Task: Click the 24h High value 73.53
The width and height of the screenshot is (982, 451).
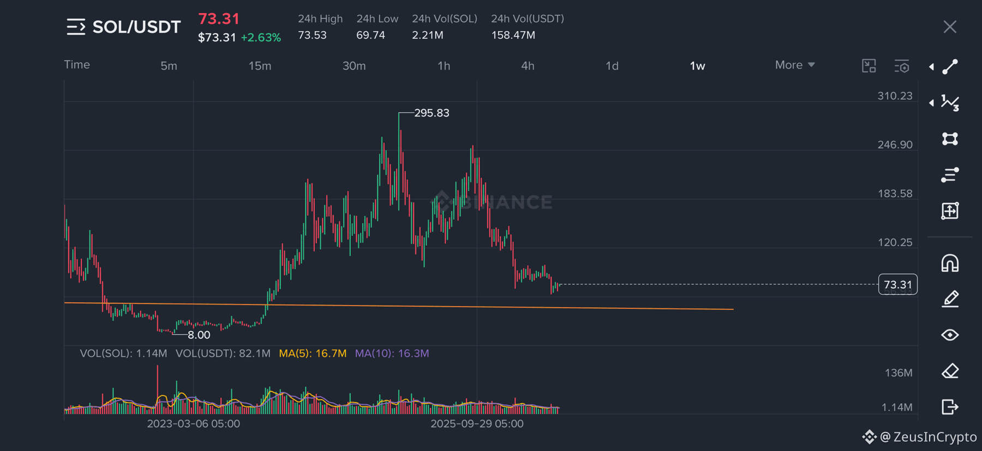Action: 312,35
